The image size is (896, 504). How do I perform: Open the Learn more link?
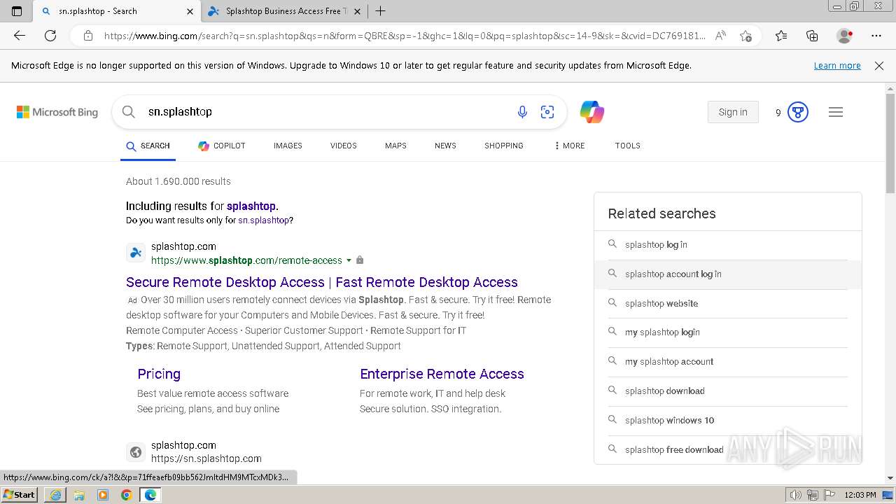(837, 65)
